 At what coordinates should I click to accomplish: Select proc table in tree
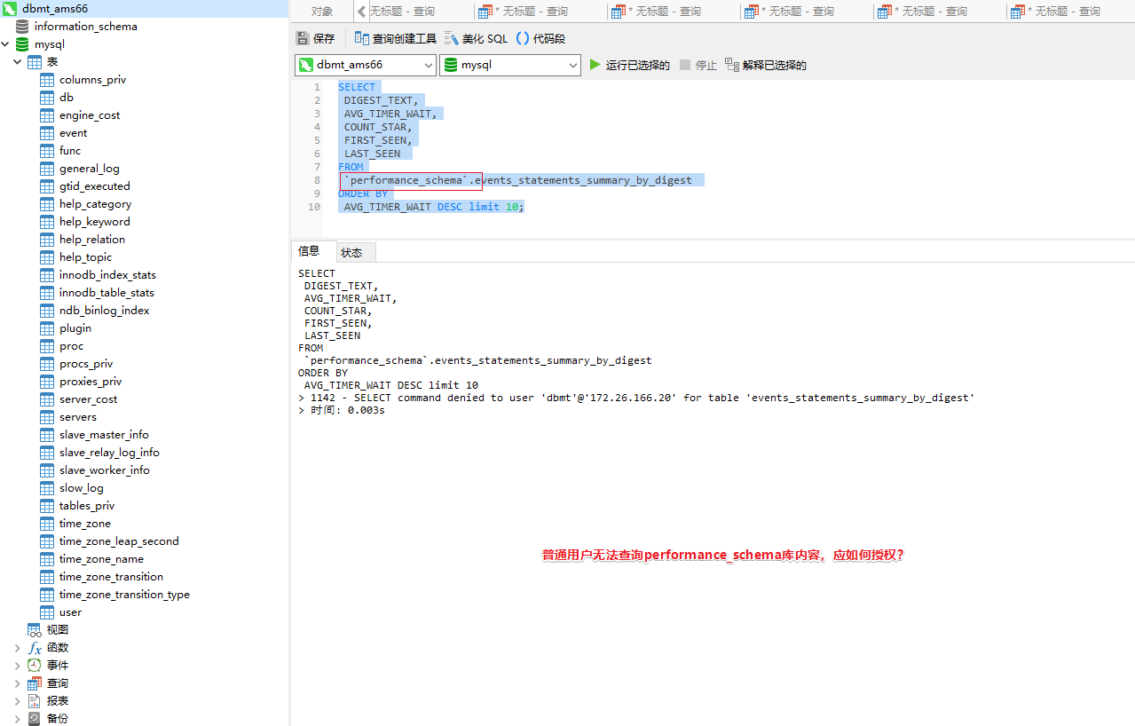(72, 346)
